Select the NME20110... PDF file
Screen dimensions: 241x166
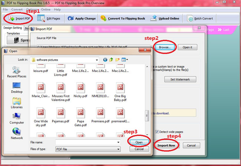[x=100, y=90]
